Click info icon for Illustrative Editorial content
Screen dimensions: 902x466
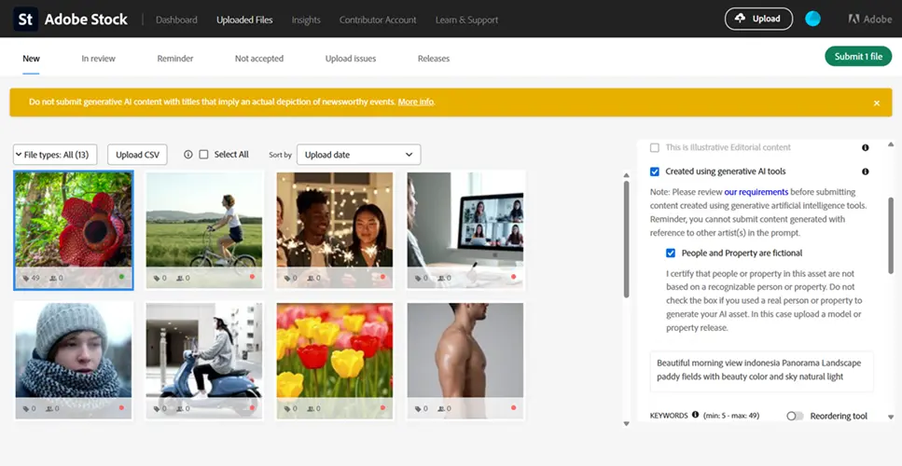866,147
